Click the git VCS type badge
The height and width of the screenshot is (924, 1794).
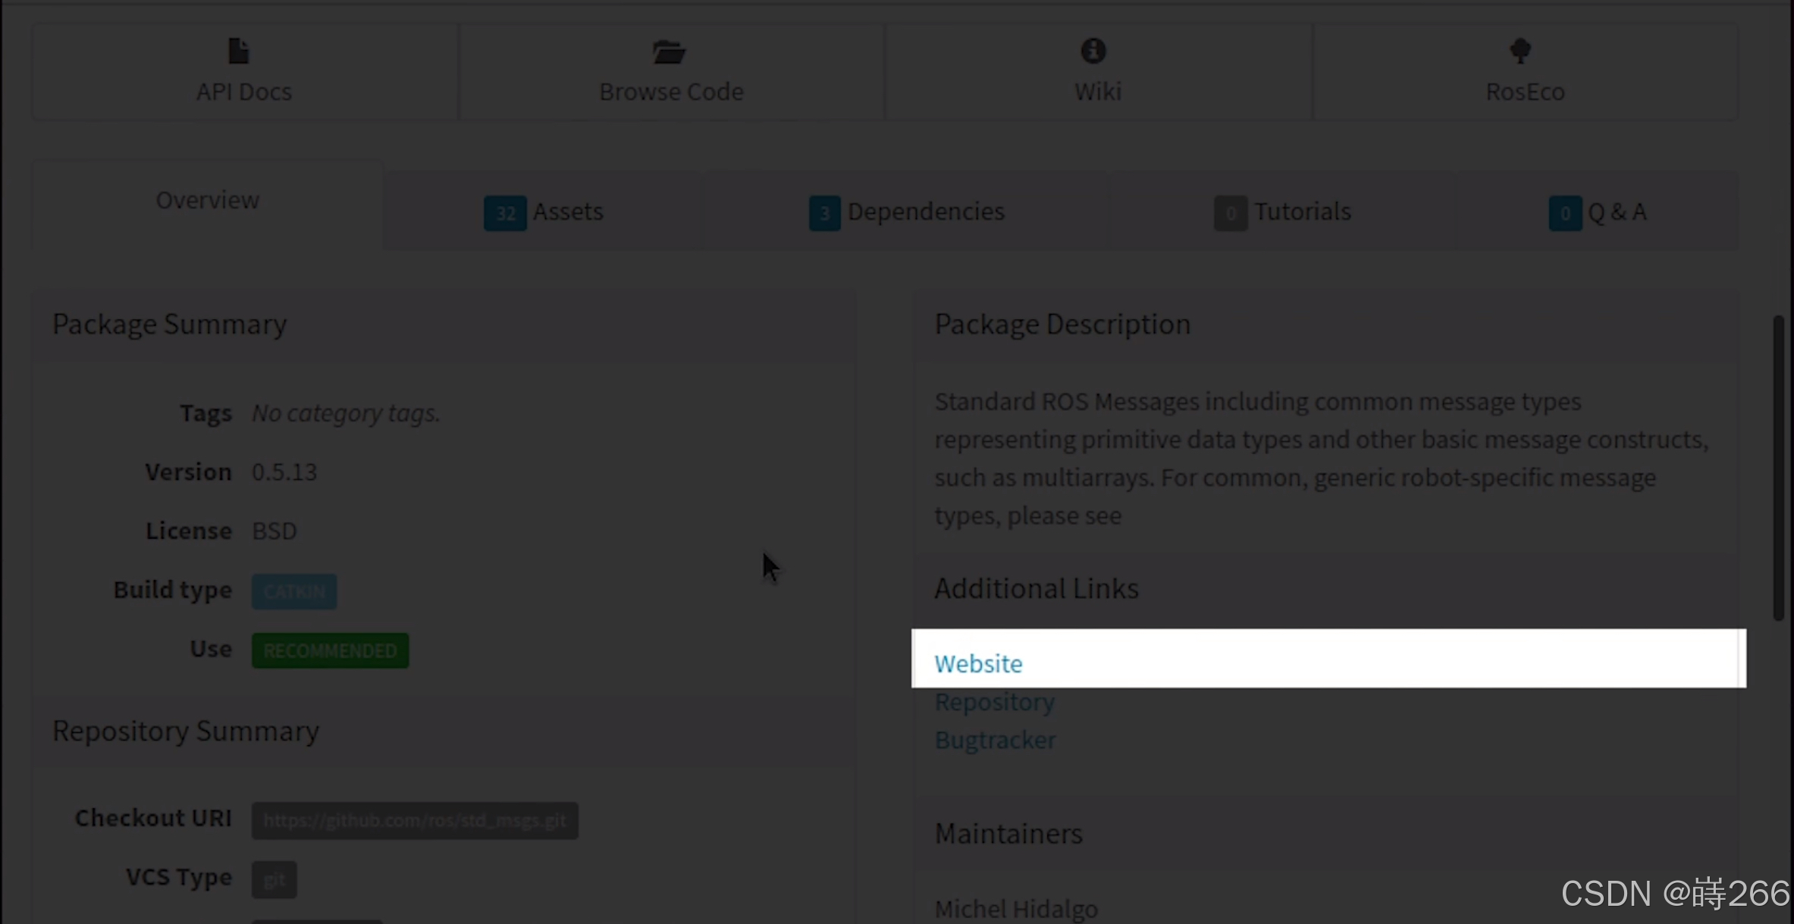coord(274,879)
